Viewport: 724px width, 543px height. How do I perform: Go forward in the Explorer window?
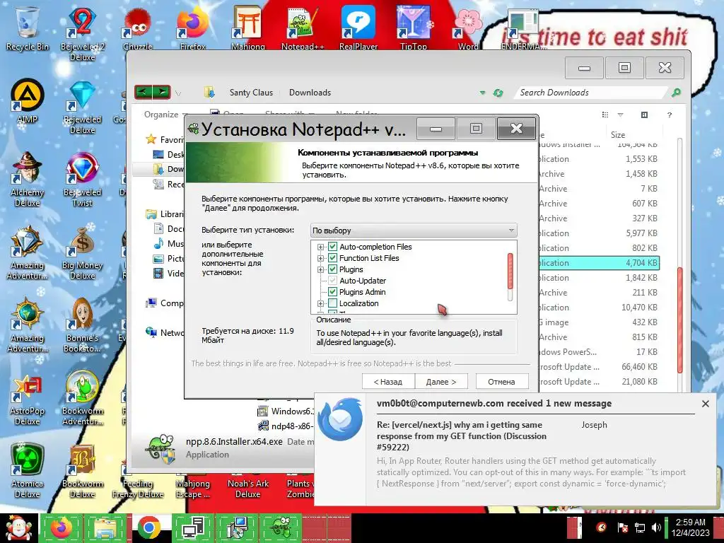pos(162,93)
